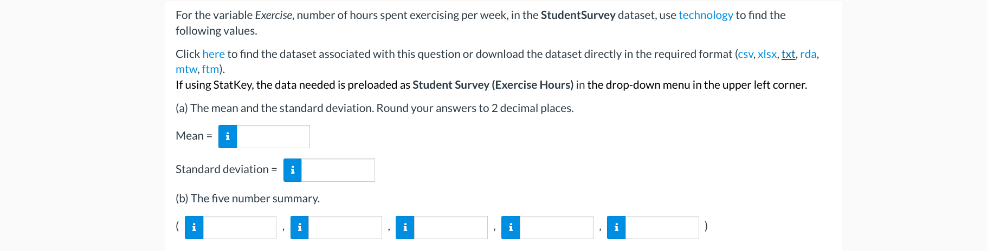Download the dataset in txt format

click(x=788, y=54)
